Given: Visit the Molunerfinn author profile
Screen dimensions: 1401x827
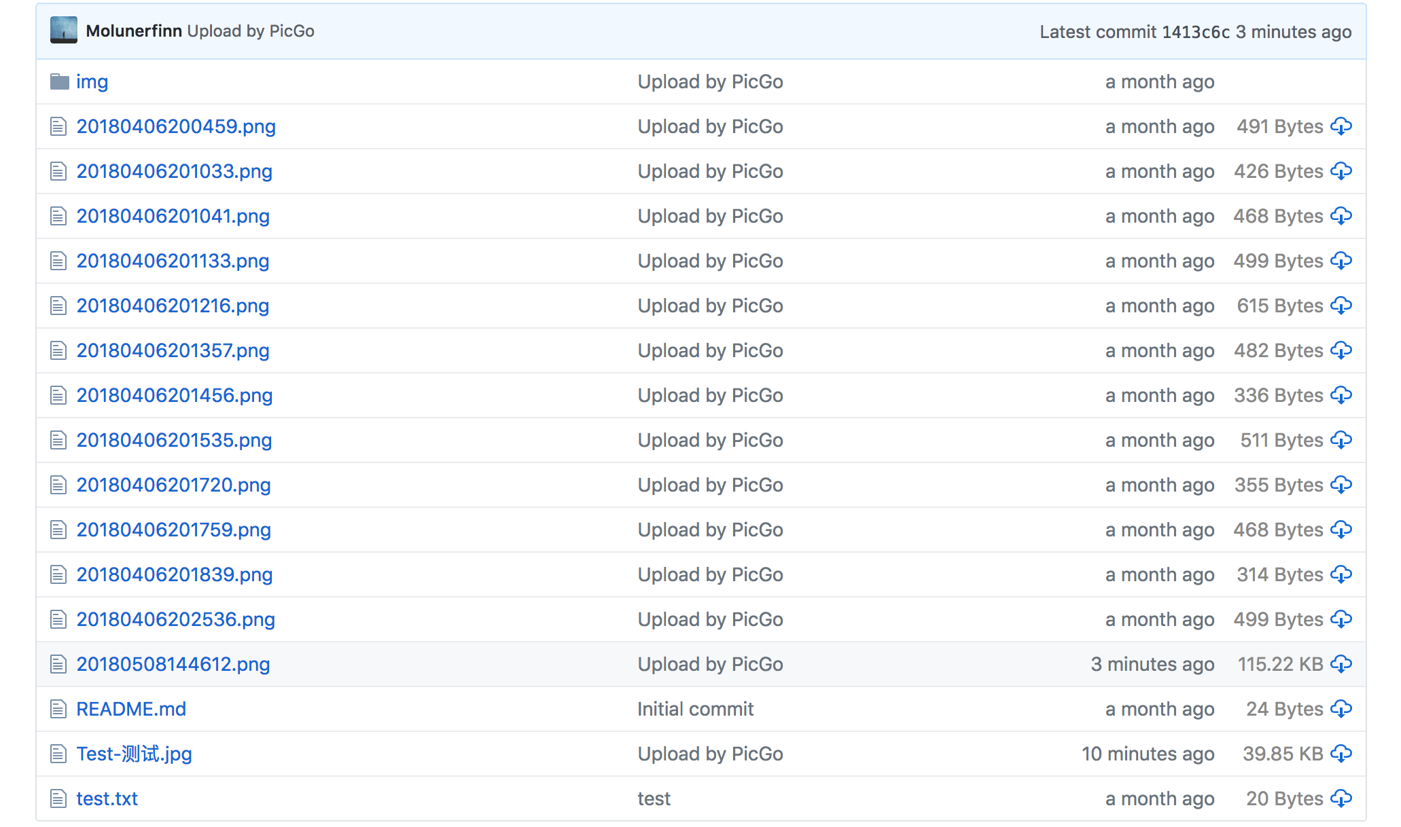Looking at the screenshot, I should click(134, 31).
